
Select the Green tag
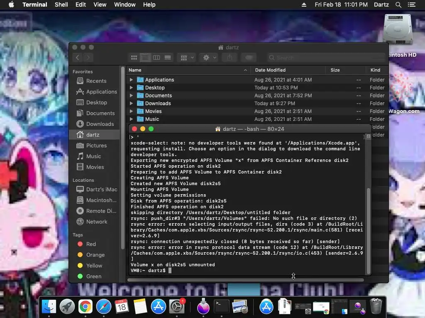pos(94,276)
